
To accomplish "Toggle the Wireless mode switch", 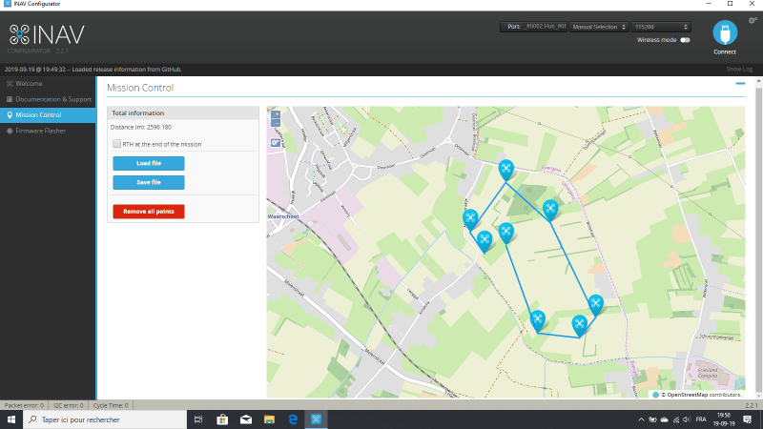I will 684,40.
